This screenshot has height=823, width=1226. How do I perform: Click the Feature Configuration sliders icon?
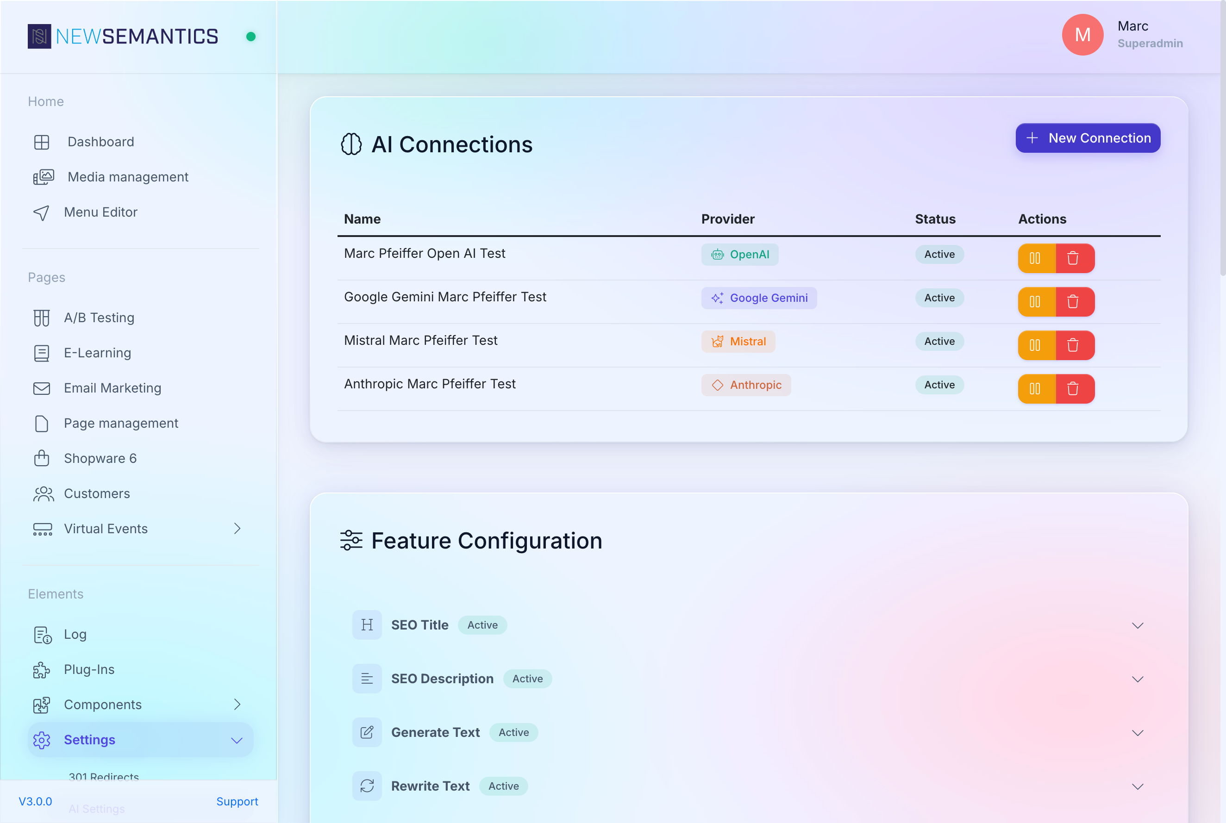tap(351, 541)
